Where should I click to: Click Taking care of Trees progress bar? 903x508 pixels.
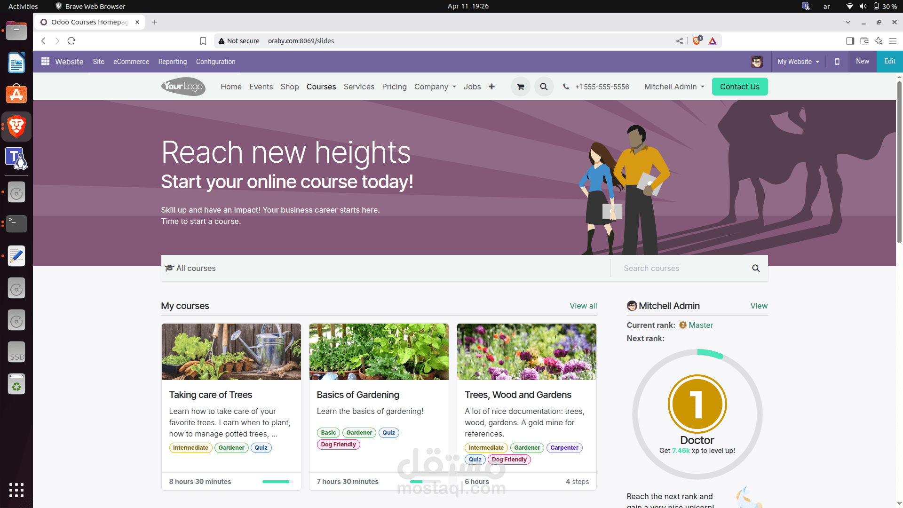277,482
